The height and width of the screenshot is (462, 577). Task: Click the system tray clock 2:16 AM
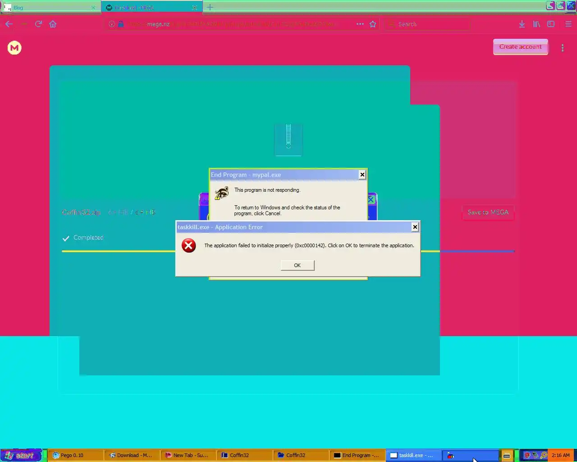[560, 455]
